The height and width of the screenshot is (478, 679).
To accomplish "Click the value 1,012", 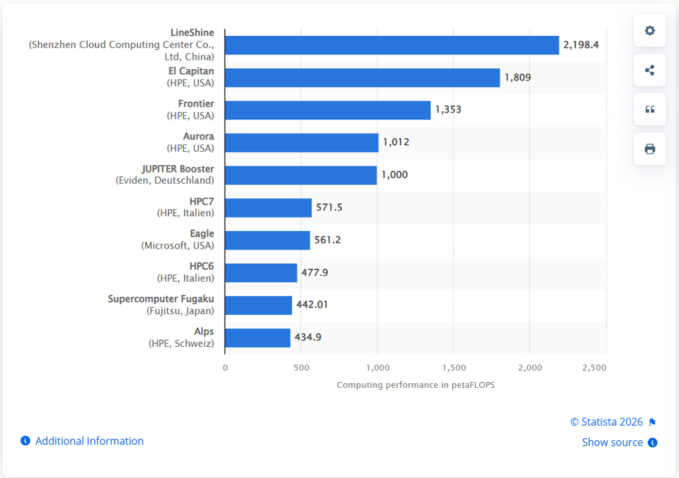I will point(396,142).
